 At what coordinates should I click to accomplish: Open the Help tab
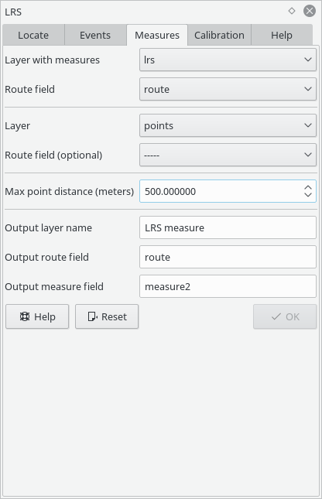pyautogui.click(x=282, y=35)
